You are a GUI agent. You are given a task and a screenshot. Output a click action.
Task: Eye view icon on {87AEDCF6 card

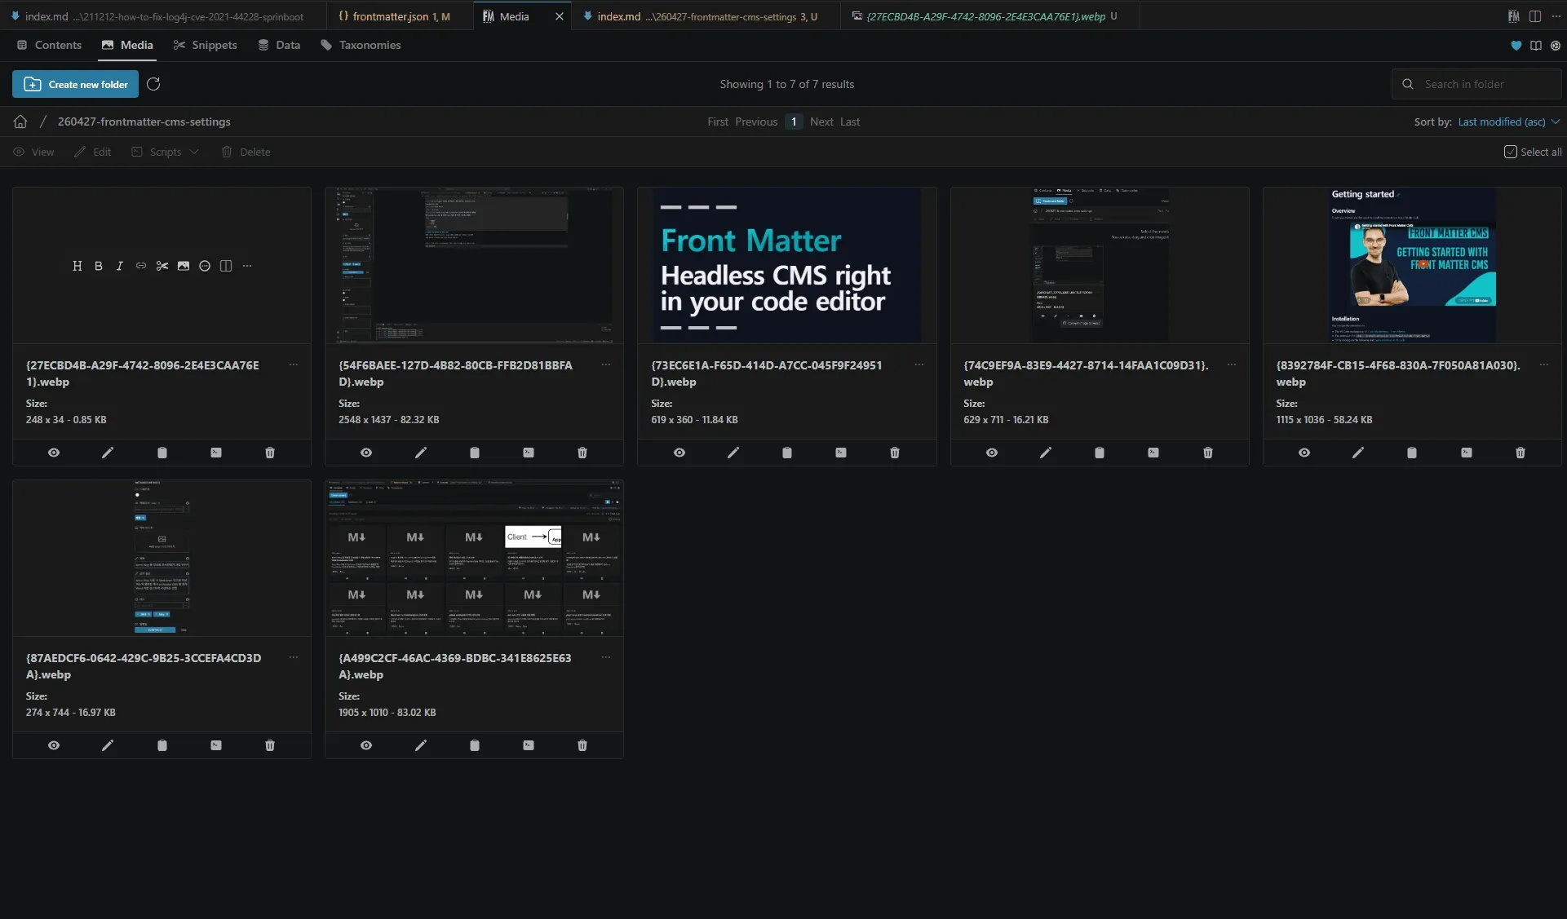coord(54,745)
